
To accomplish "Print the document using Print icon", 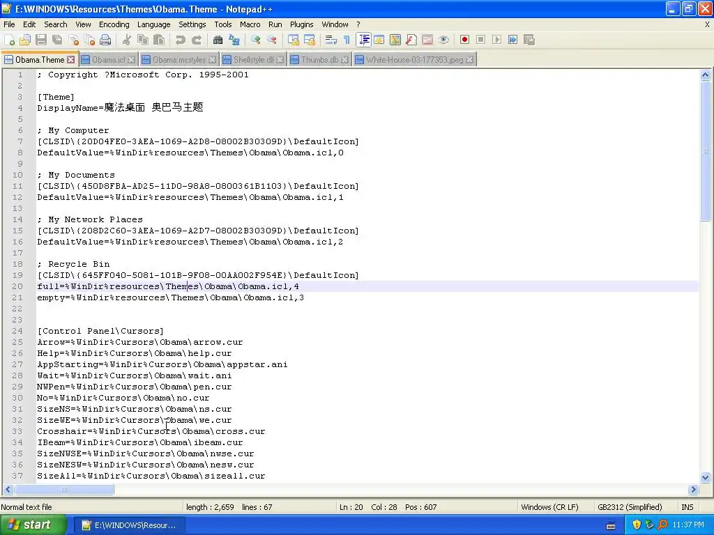I will pos(105,40).
